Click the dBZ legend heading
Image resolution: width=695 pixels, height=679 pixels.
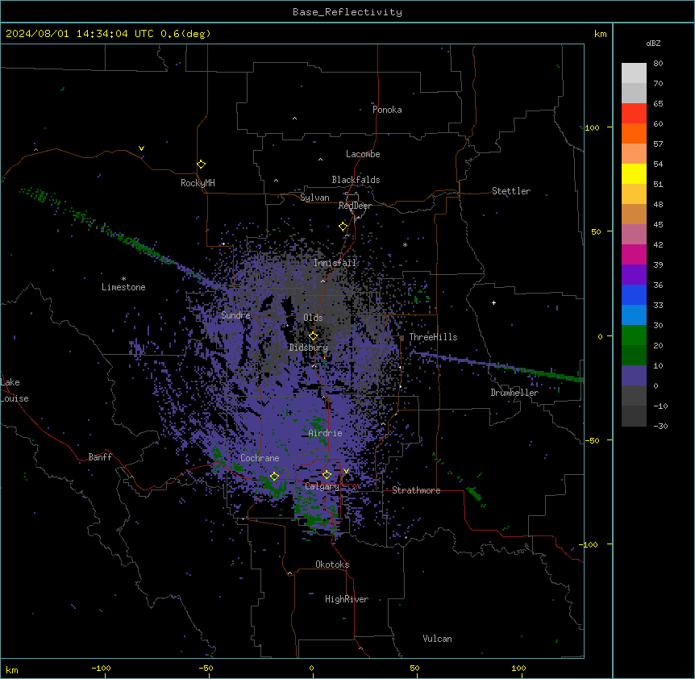(x=653, y=43)
